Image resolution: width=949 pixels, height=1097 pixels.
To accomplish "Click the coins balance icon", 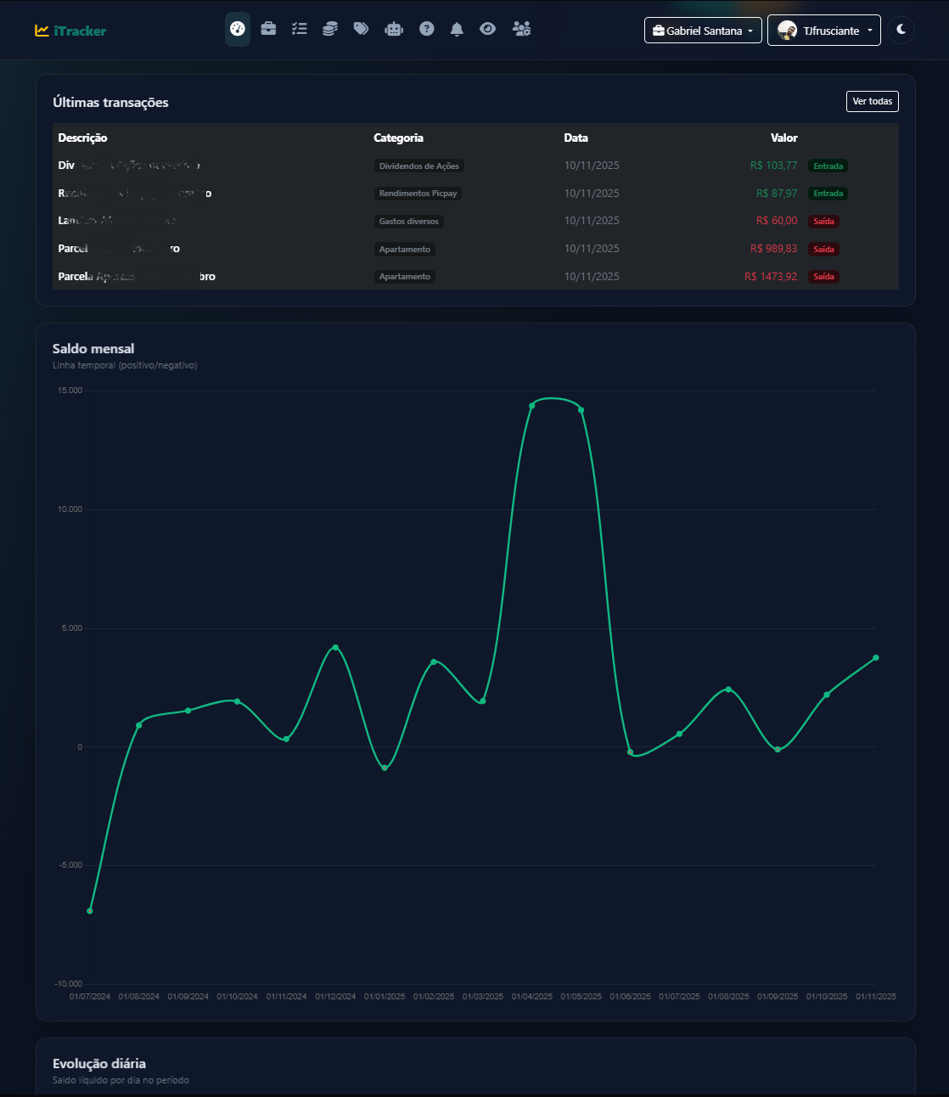I will tap(330, 30).
